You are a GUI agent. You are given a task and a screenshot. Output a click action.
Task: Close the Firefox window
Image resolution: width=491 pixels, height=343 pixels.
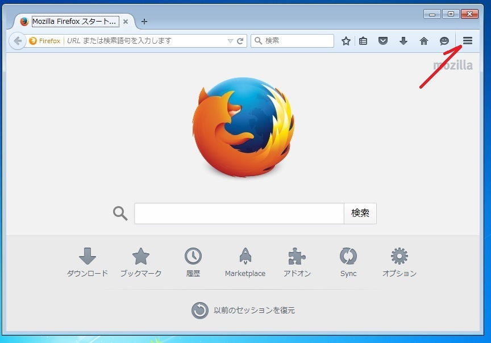(470, 14)
